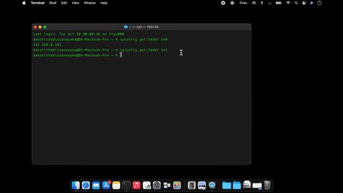343x193 pixels.
Task: Click the 'ipconfig getifaddr en0' command text
Action: tap(144, 39)
